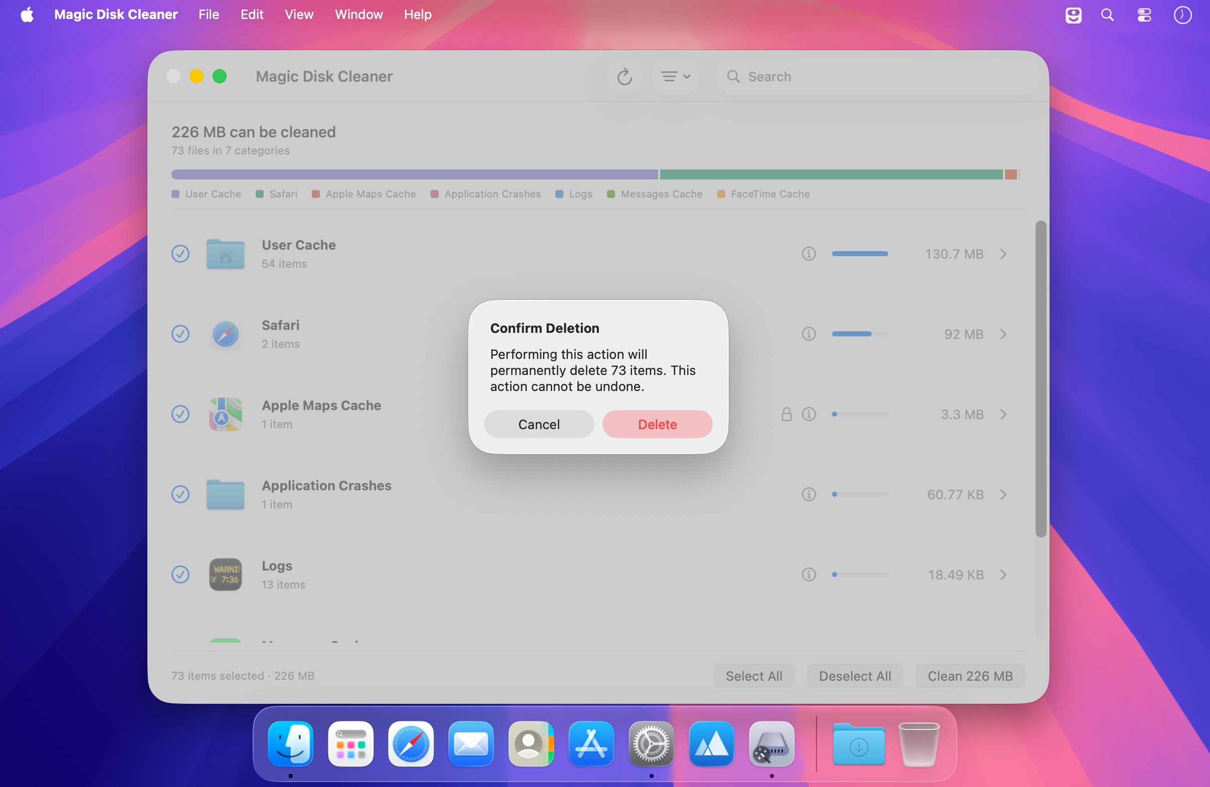
Task: Expand Logs details chevron
Action: click(1003, 574)
